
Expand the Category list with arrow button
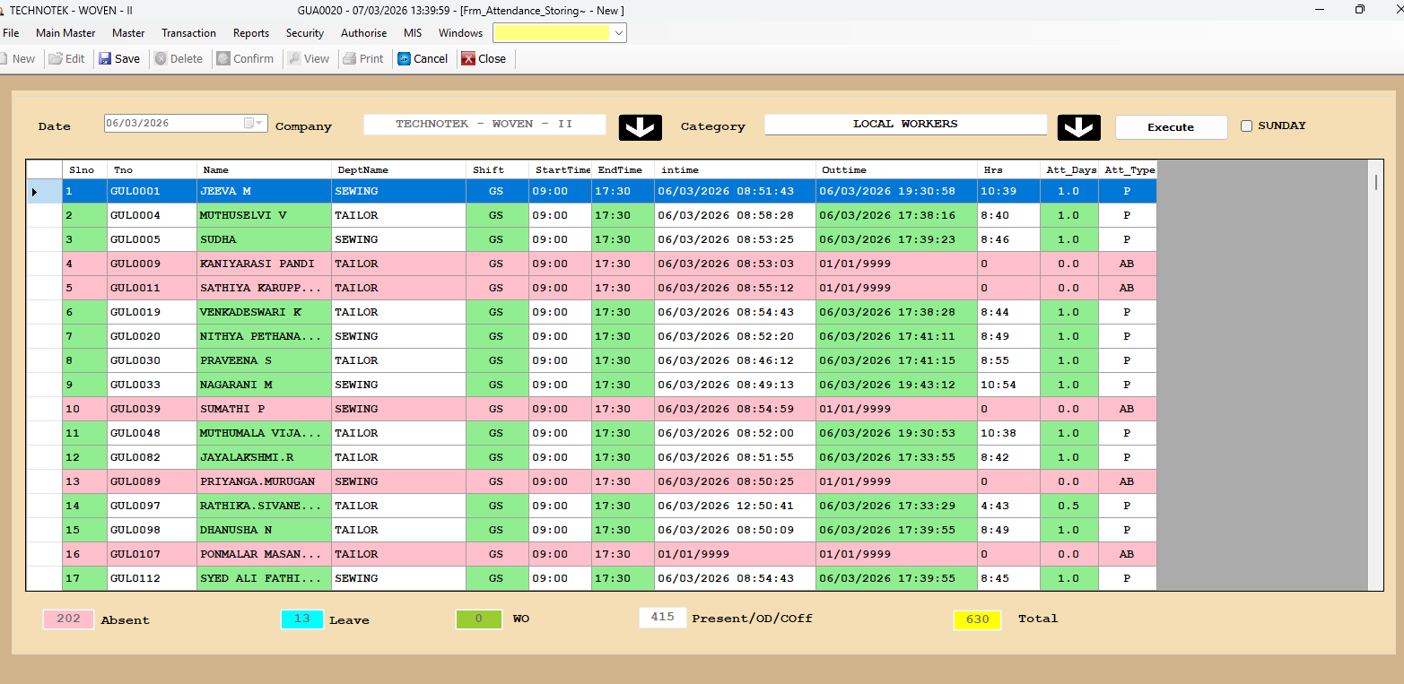coord(1078,128)
